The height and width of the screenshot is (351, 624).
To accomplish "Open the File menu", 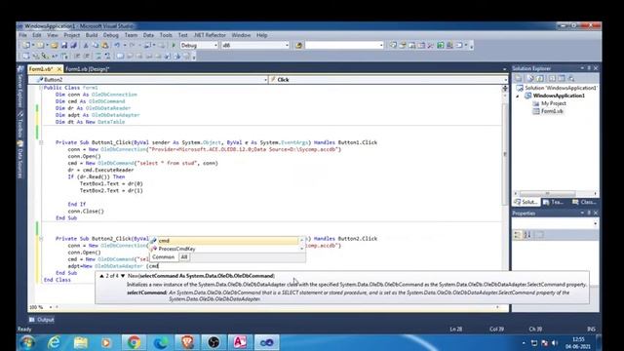I will tap(22, 35).
